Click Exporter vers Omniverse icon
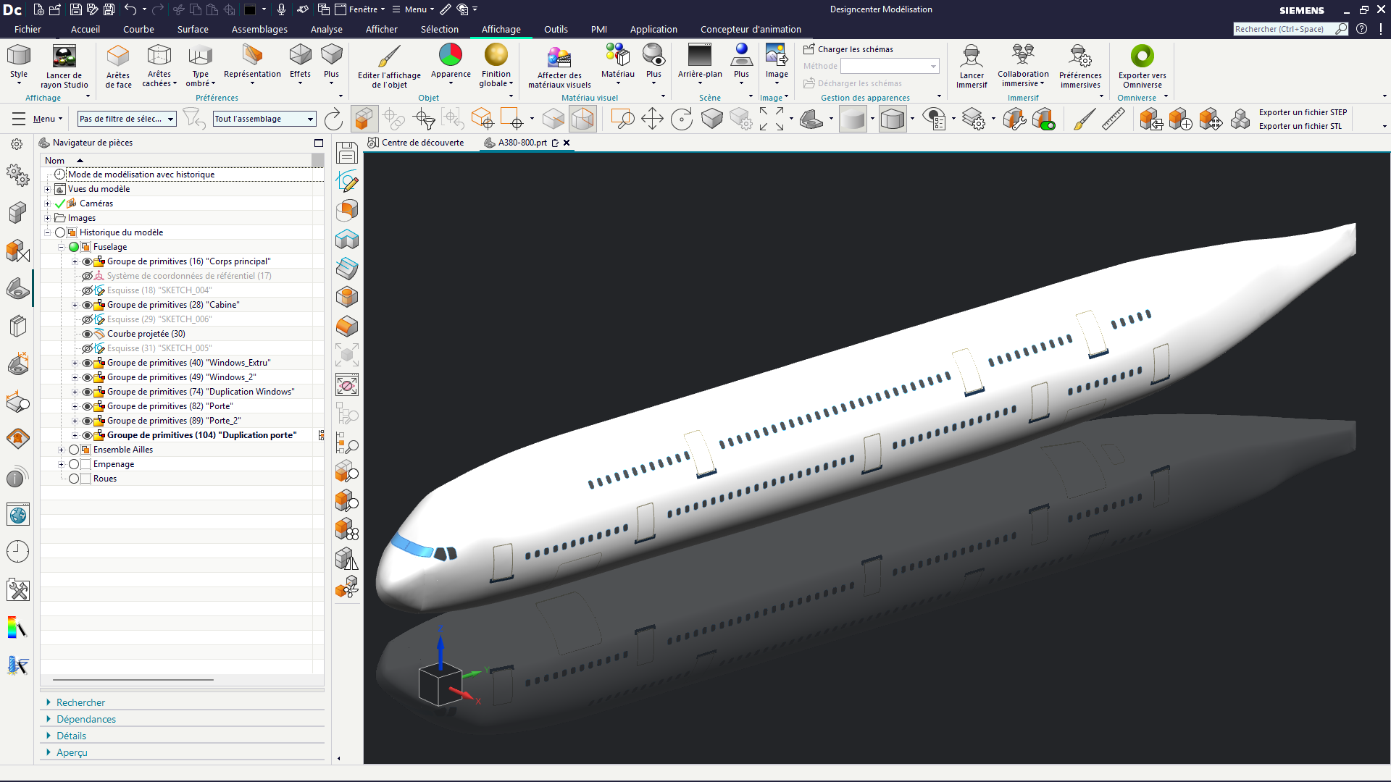This screenshot has width=1391, height=782. [1143, 56]
